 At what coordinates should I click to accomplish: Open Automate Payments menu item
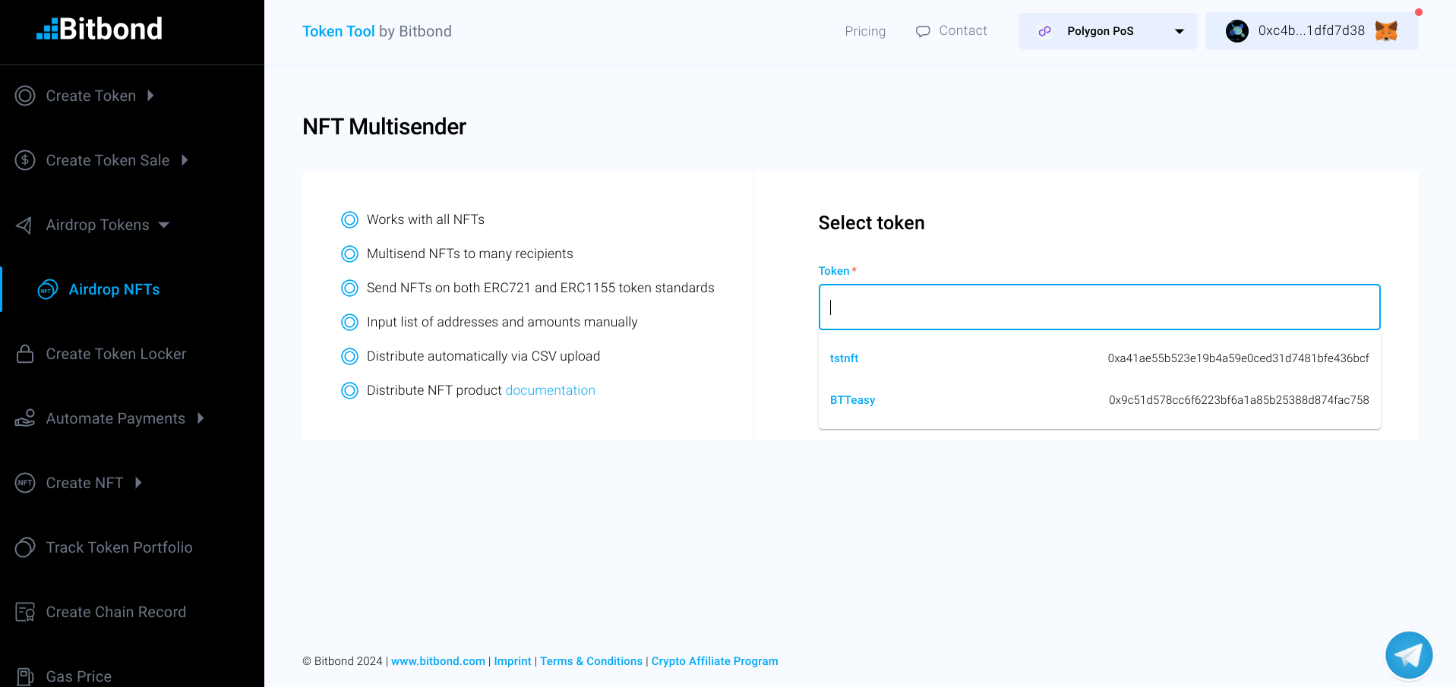pos(115,418)
